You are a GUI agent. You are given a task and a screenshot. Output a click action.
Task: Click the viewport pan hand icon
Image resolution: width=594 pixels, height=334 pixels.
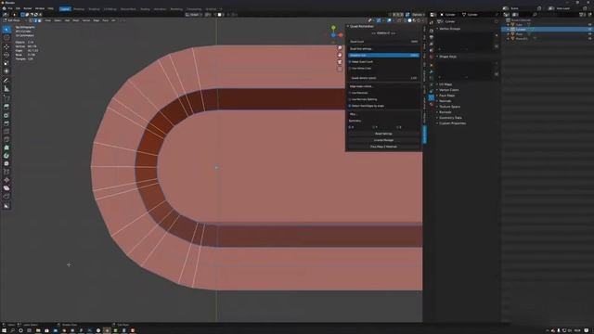tap(340, 55)
